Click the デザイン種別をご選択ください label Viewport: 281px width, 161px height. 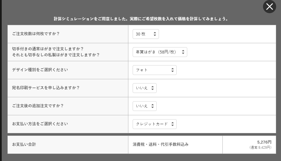coord(40,70)
